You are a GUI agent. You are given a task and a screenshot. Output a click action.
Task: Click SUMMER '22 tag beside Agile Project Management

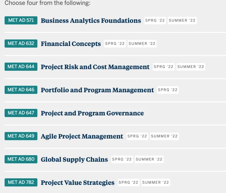coord(164,136)
